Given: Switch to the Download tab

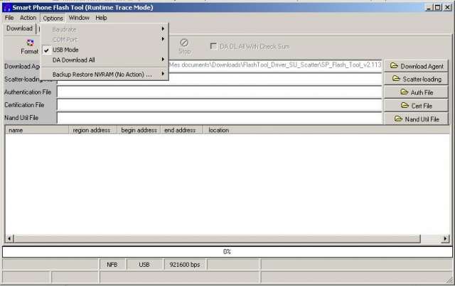Looking at the screenshot, I should 19,28.
